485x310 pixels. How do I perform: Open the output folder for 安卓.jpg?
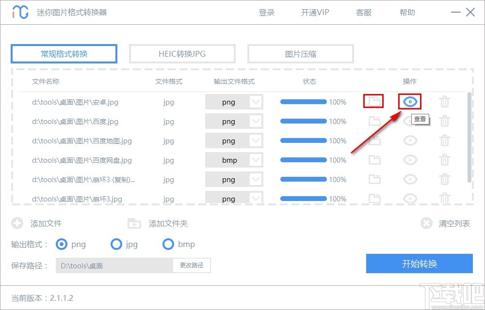coord(373,102)
